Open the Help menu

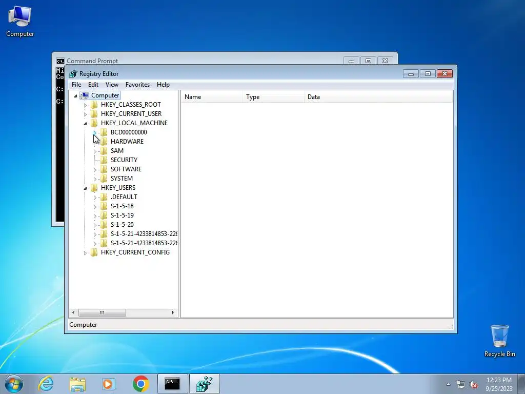pyautogui.click(x=163, y=85)
